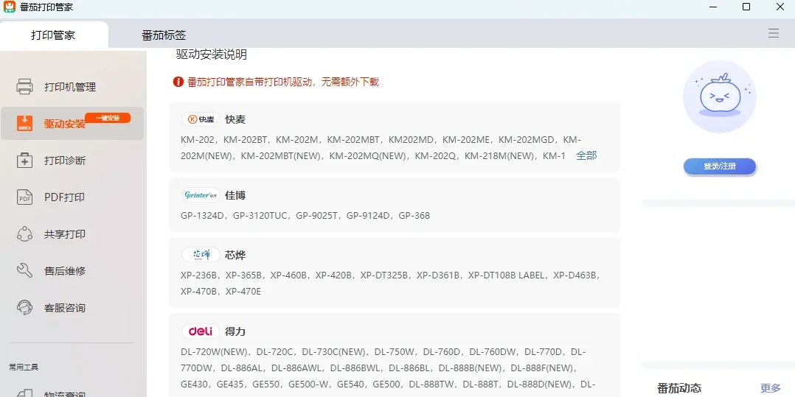Click the KM-202, KM-202BT model line
The image size is (795, 397).
point(381,140)
